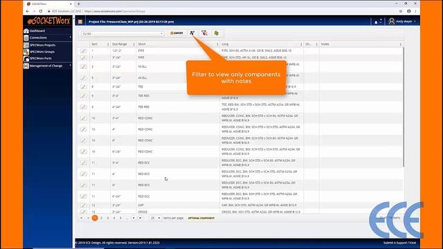The height and width of the screenshot is (249, 443).
Task: Click the browser back arrow
Action: (x=28, y=11)
